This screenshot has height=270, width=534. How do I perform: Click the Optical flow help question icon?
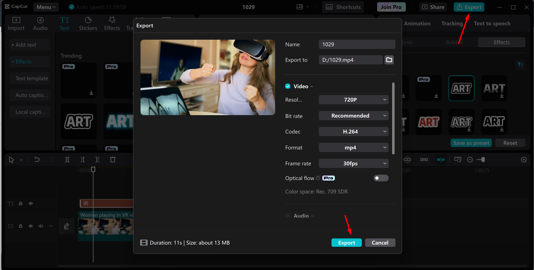(x=318, y=178)
